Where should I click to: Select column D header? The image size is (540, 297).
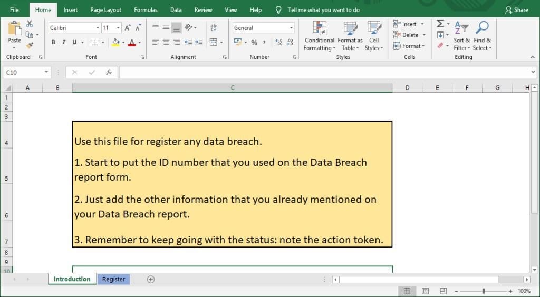[x=408, y=87]
